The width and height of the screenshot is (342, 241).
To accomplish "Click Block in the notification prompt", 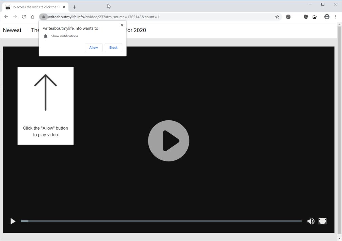I will (114, 47).
